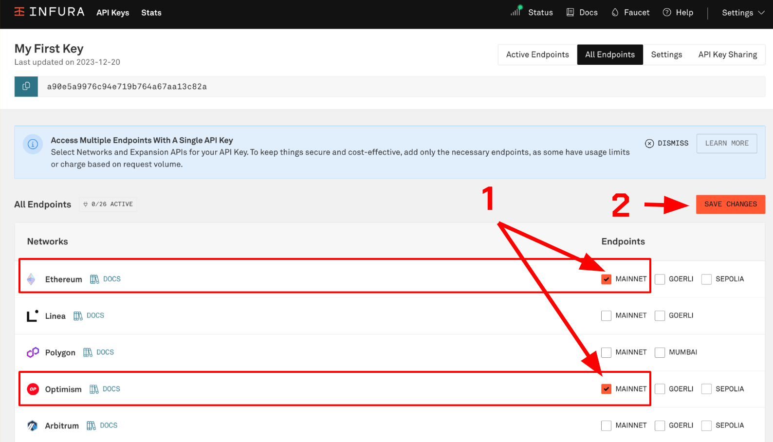This screenshot has height=442, width=773.
Task: Click the Ethereum network logo
Action: click(x=31, y=279)
